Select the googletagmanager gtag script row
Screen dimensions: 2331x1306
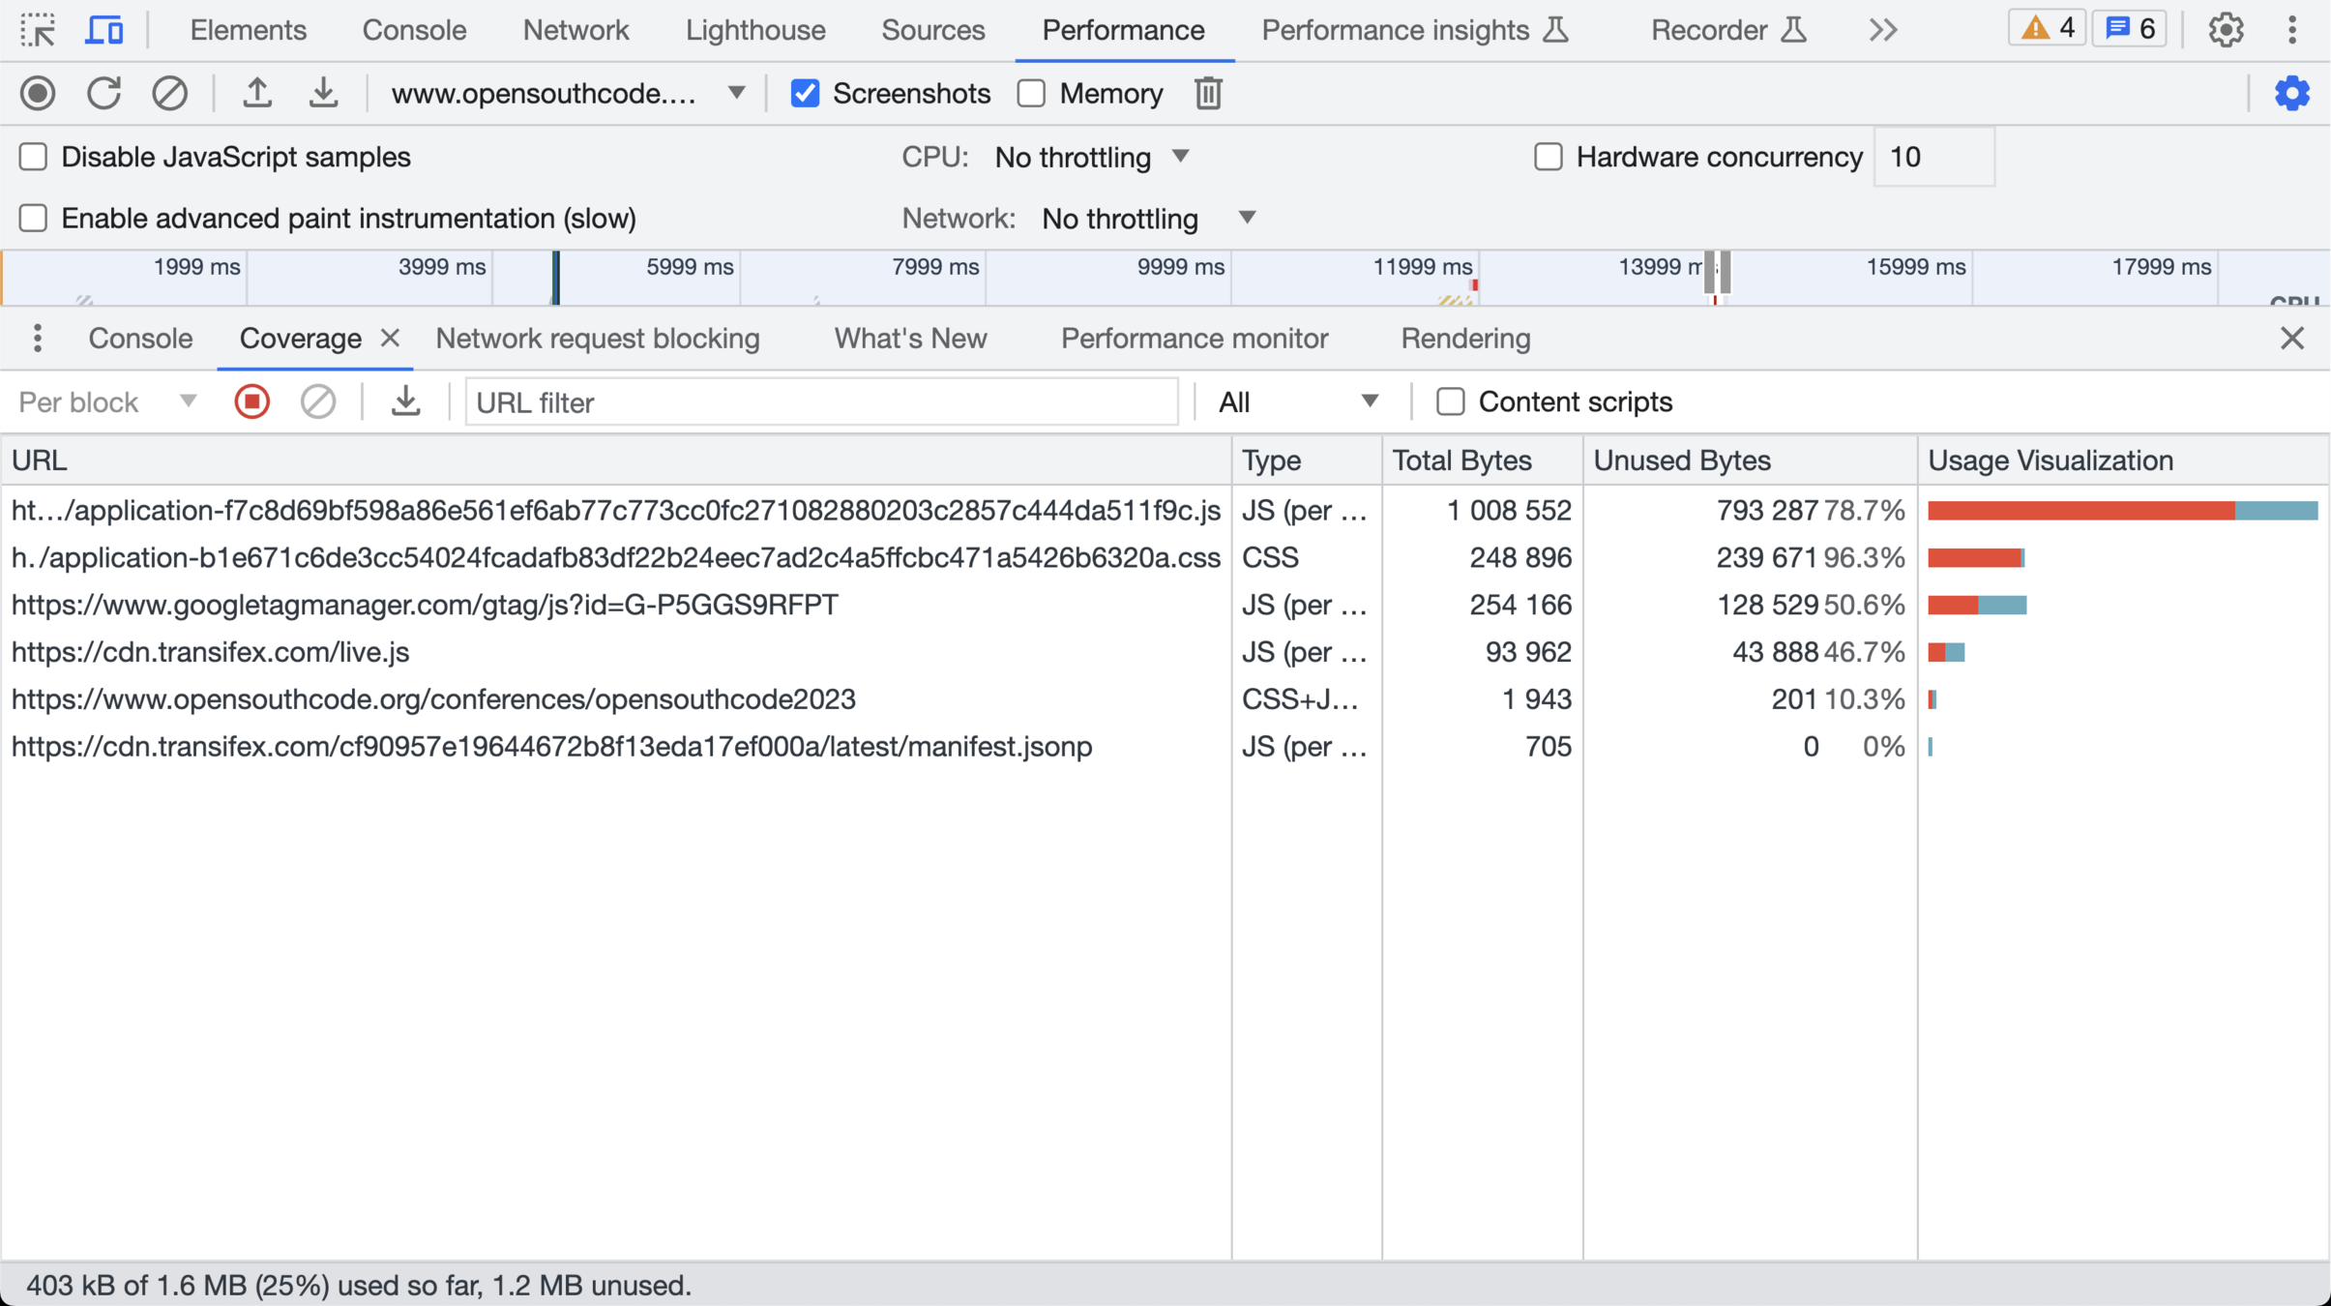point(425,605)
